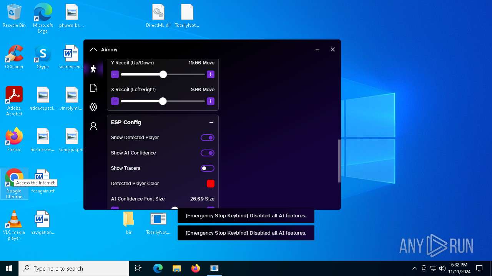The image size is (492, 276).
Task: Click the lower Emergency Stop Keybind notification
Action: (x=246, y=233)
